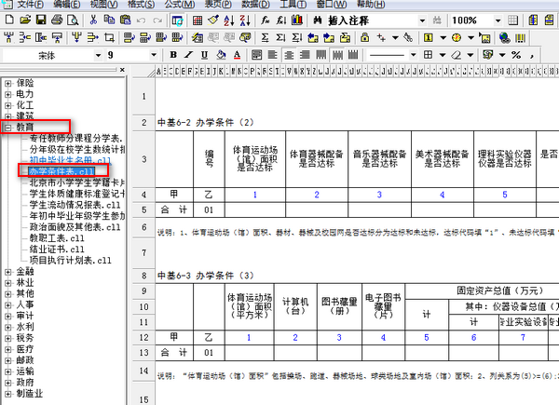Click the Save floppy disk icon
This screenshot has width=559, height=405.
point(41,20)
